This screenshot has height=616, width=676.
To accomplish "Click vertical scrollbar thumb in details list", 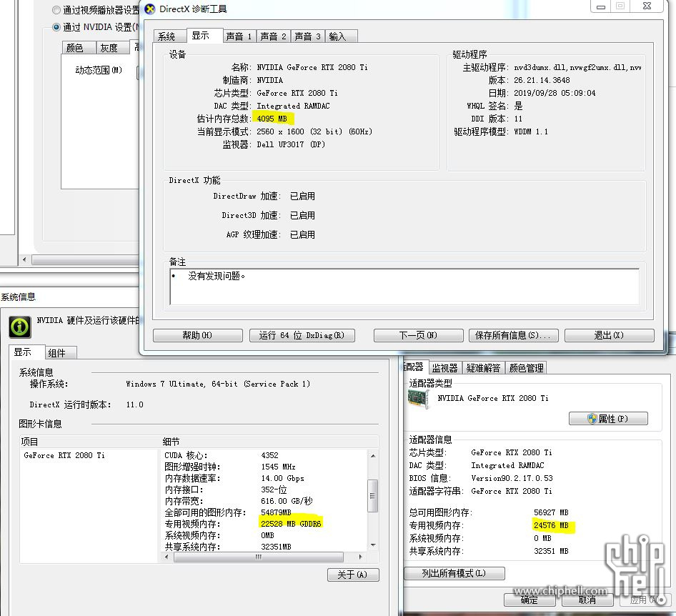I will coord(373,496).
